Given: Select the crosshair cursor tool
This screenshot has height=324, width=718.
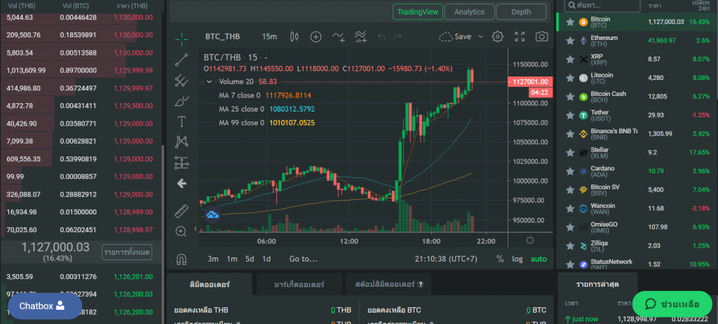Looking at the screenshot, I should pyautogui.click(x=182, y=39).
